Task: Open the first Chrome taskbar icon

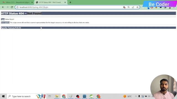Action: pos(64,96)
